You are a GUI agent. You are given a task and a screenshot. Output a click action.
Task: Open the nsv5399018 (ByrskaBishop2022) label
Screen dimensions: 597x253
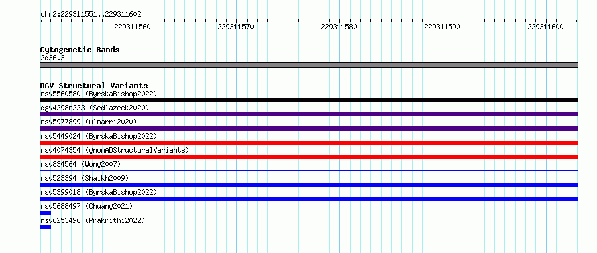99,192
